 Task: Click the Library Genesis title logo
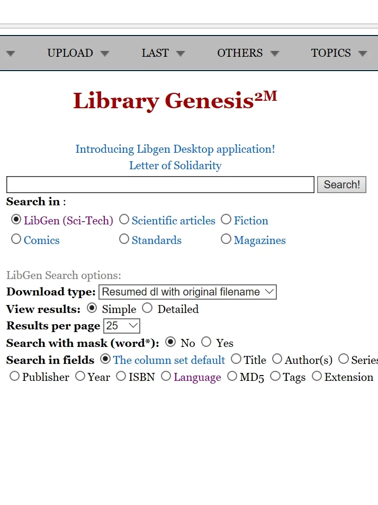point(175,100)
